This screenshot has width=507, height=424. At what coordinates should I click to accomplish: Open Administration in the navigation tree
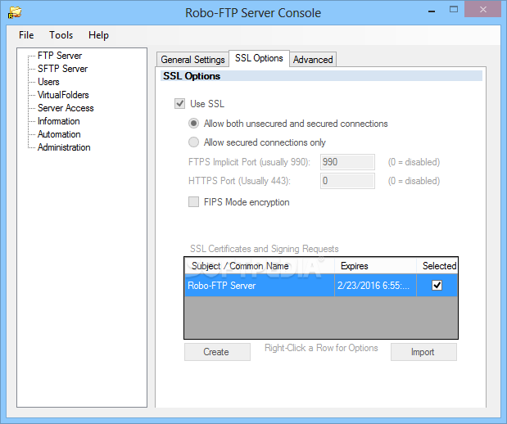click(x=64, y=147)
